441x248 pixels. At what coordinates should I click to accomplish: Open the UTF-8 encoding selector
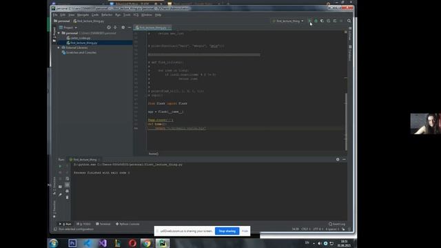coord(318,229)
